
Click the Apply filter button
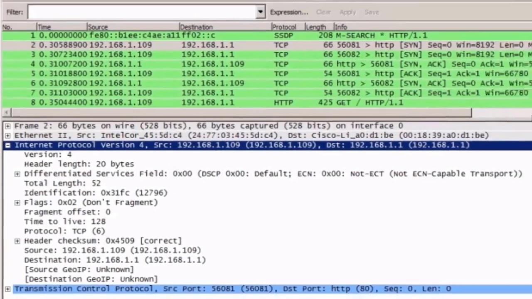[347, 12]
